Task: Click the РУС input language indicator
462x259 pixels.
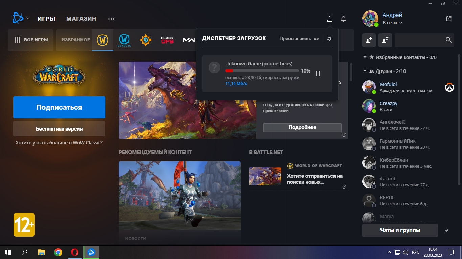Action: (x=416, y=252)
